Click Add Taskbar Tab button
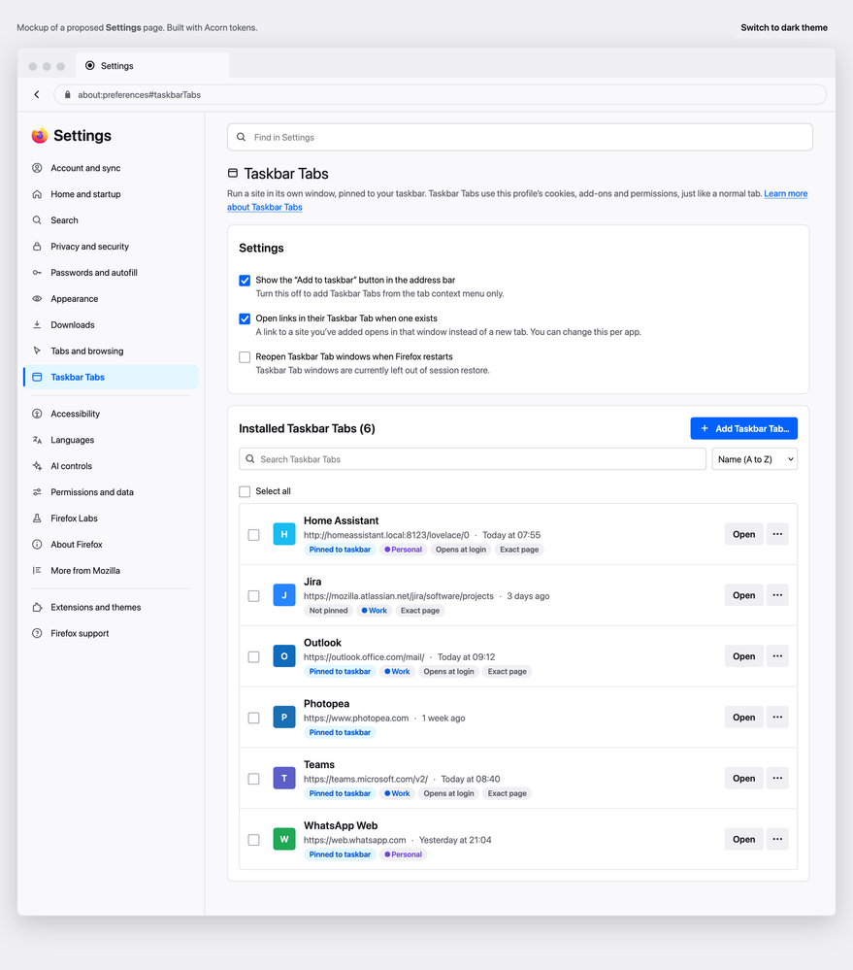The height and width of the screenshot is (970, 853). 743,429
